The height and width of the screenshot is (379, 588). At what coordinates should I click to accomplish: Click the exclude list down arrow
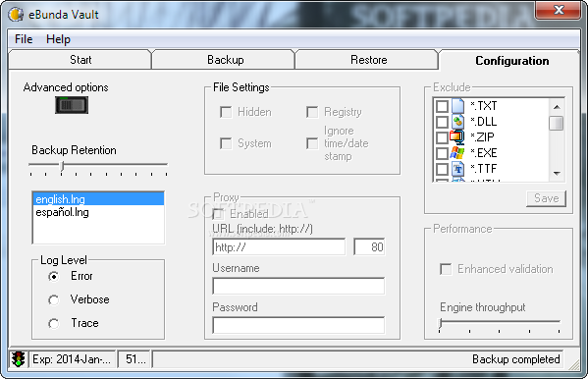tap(557, 173)
